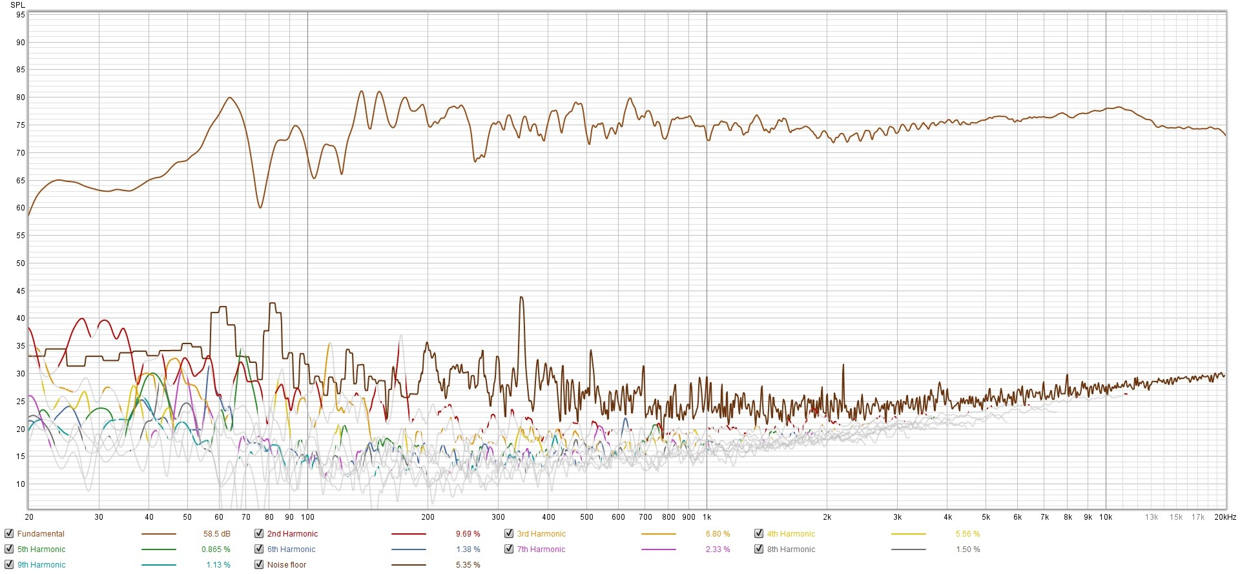Disable the 4th Harmonic checkbox
The height and width of the screenshot is (574, 1240).
click(x=759, y=533)
